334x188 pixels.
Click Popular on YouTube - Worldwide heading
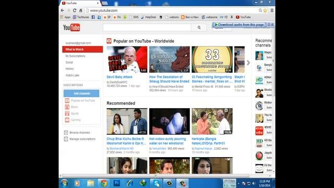144,41
